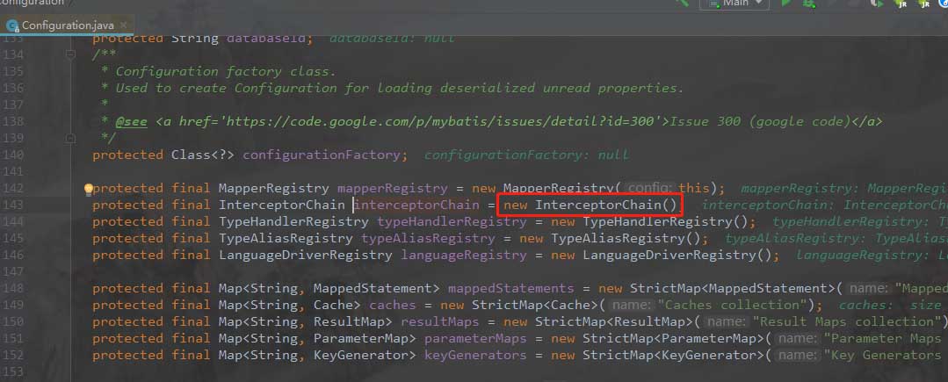Click the parameterMaps field name

point(475,338)
